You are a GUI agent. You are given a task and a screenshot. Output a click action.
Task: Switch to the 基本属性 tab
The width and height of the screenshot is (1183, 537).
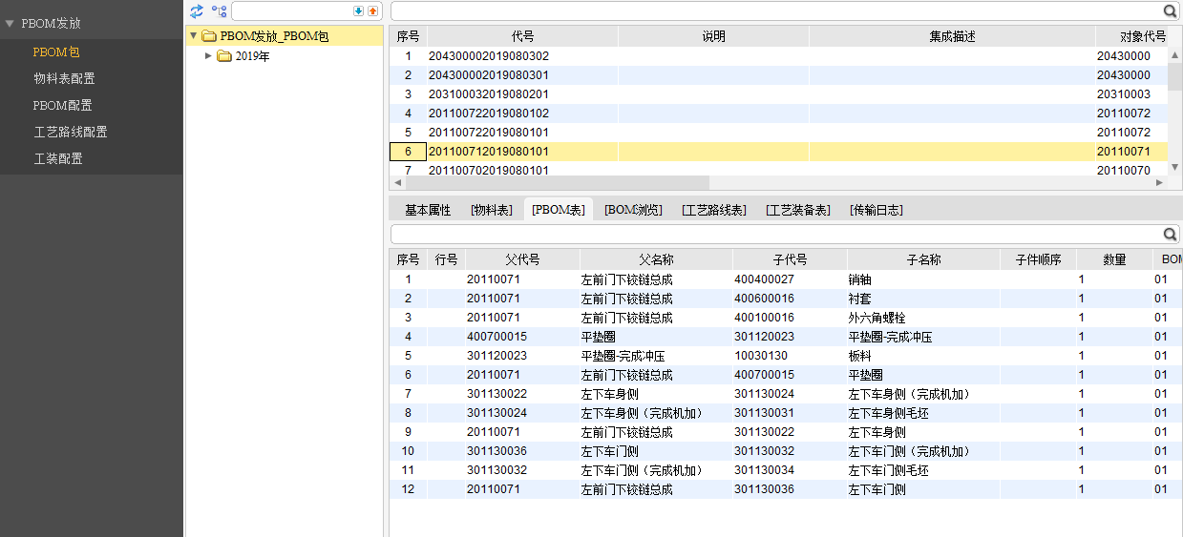tap(428, 210)
